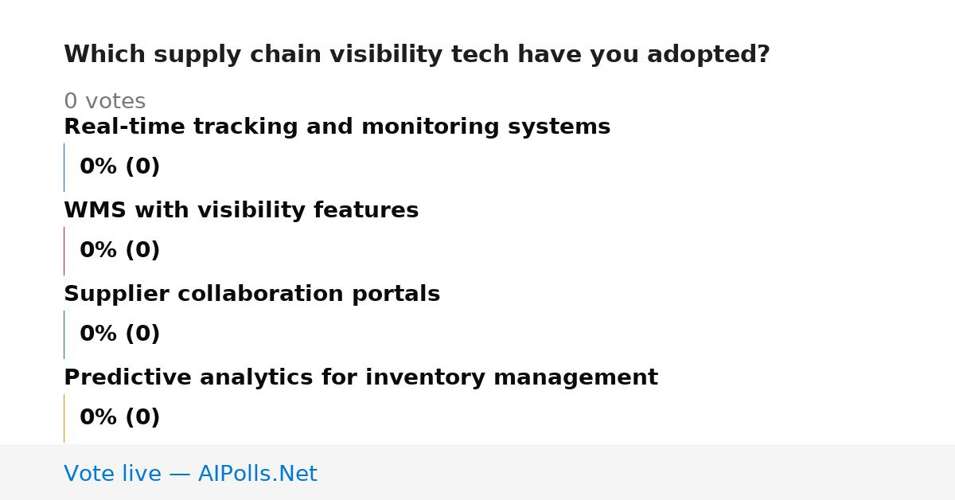Click the 0% (0) result under Predictive analytics
The height and width of the screenshot is (500, 955).
click(119, 418)
